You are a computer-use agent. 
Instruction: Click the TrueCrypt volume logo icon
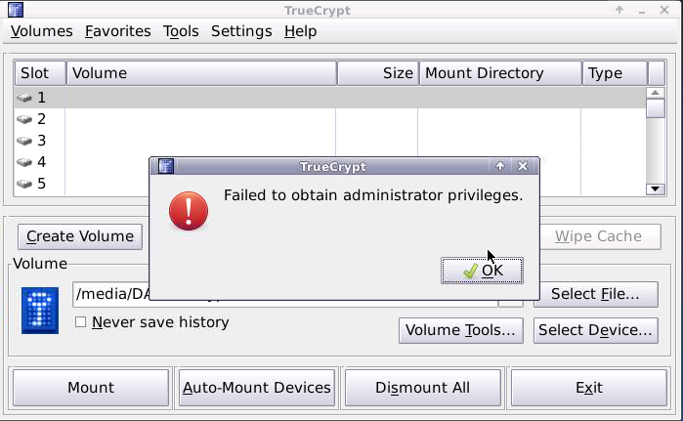pyautogui.click(x=40, y=311)
